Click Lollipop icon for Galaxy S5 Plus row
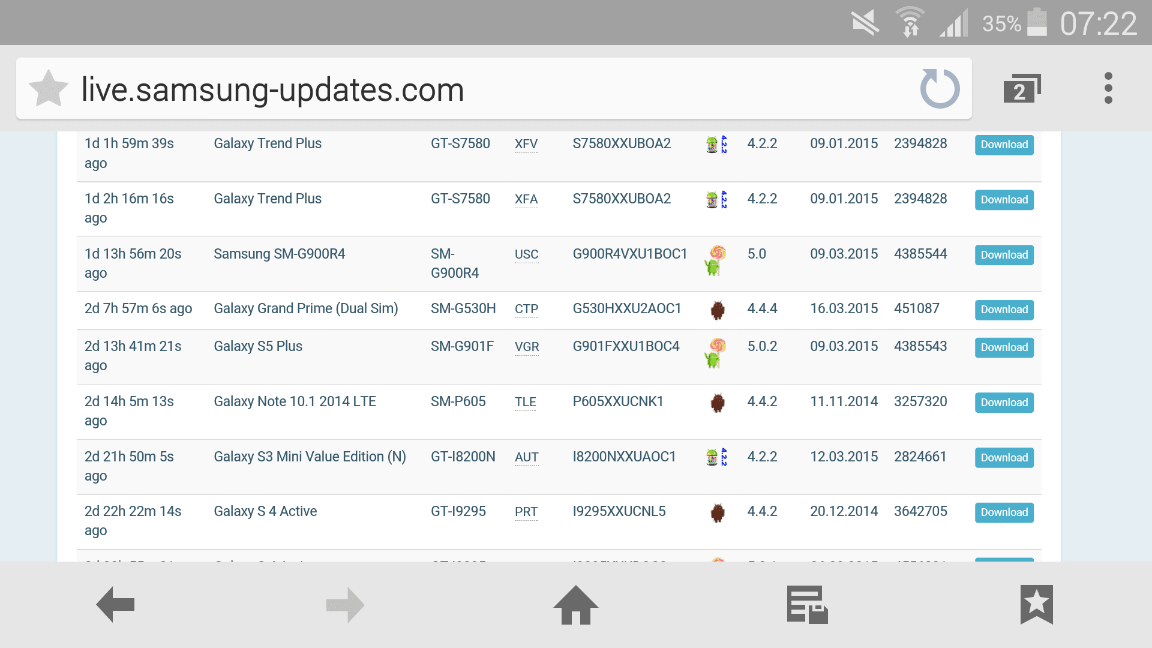The width and height of the screenshot is (1152, 648). point(716,353)
